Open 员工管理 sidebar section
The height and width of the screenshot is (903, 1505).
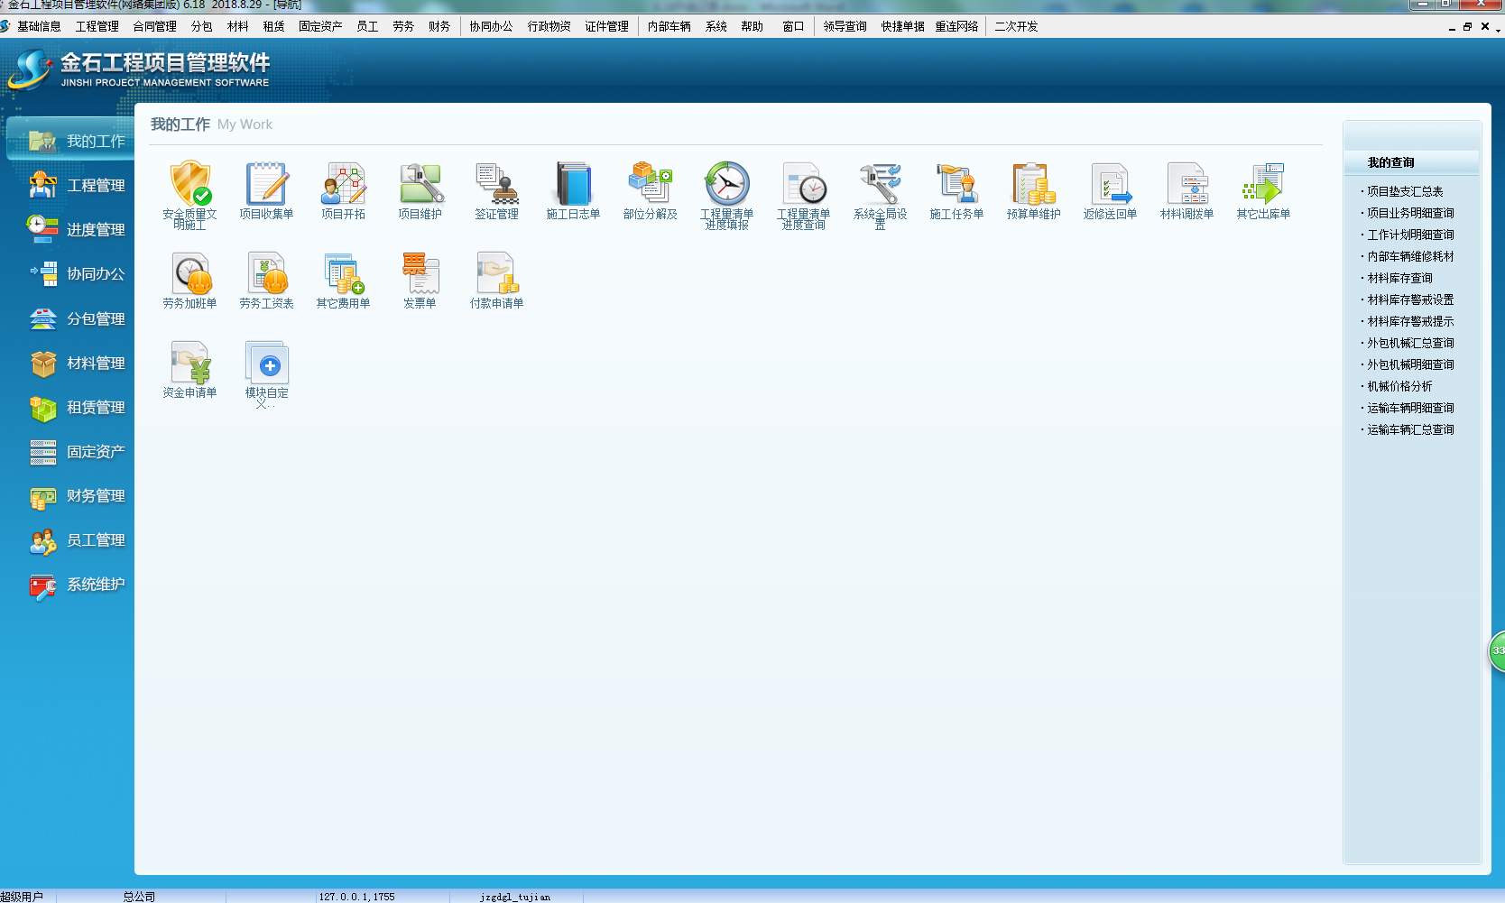[78, 539]
